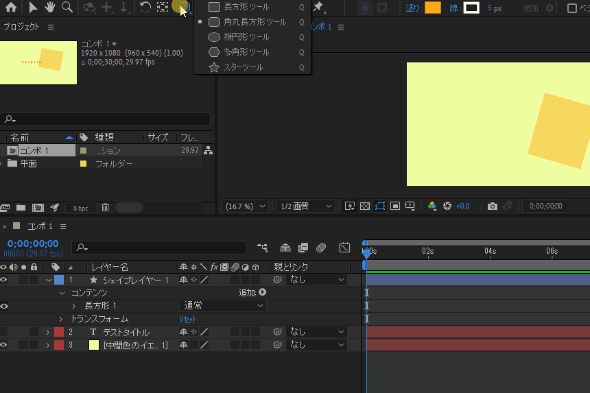Select the Pan Behind anchor point tool
The image size is (590, 393).
[163, 7]
